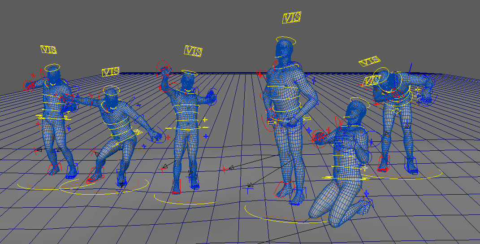Select head halo on center figure with raised fist

(x=189, y=73)
